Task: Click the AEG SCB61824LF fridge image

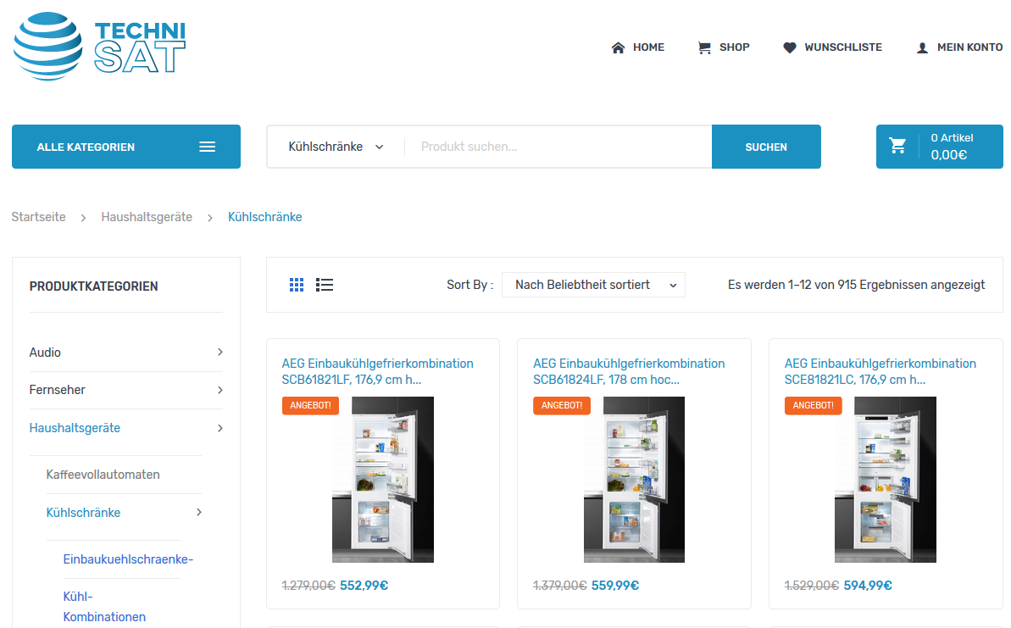Action: 635,480
